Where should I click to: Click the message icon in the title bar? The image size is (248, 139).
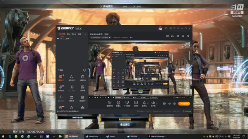click(x=166, y=28)
